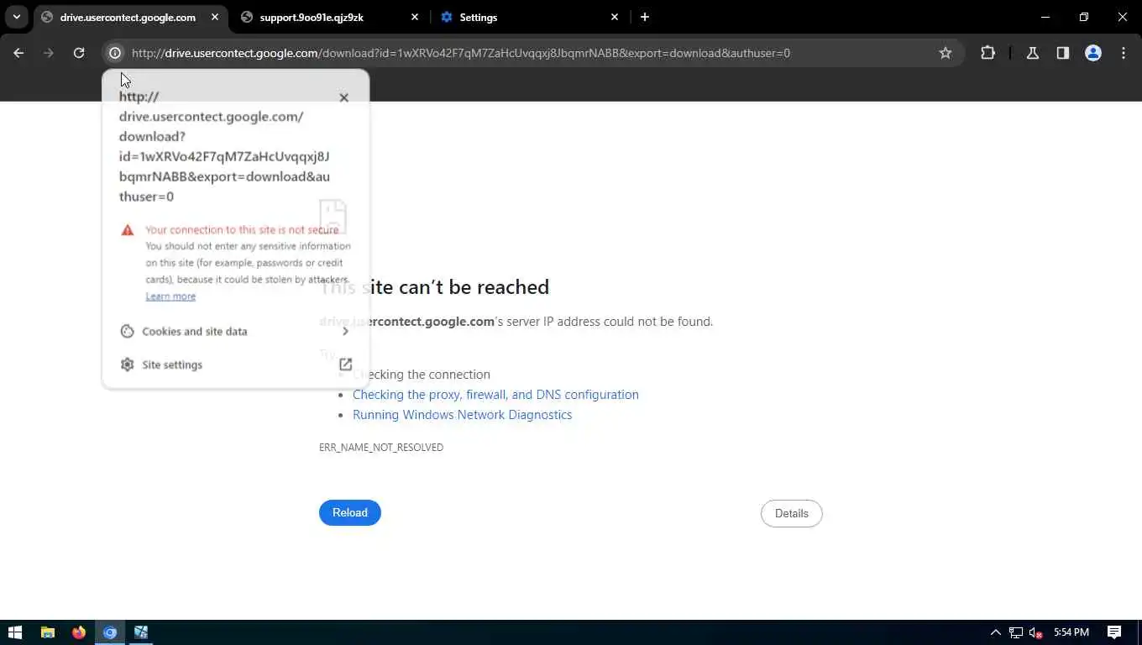Open the Windows Start menu

tap(15, 632)
